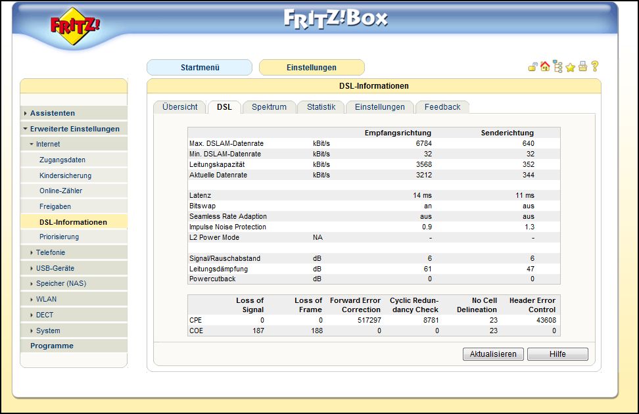Click the L2 Power Mode label
This screenshot has width=639, height=414.
click(x=214, y=238)
